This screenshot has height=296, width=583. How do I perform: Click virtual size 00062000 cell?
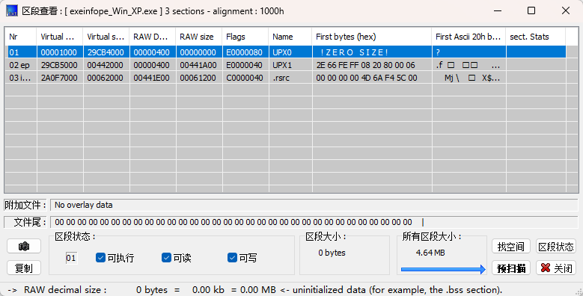click(x=106, y=78)
